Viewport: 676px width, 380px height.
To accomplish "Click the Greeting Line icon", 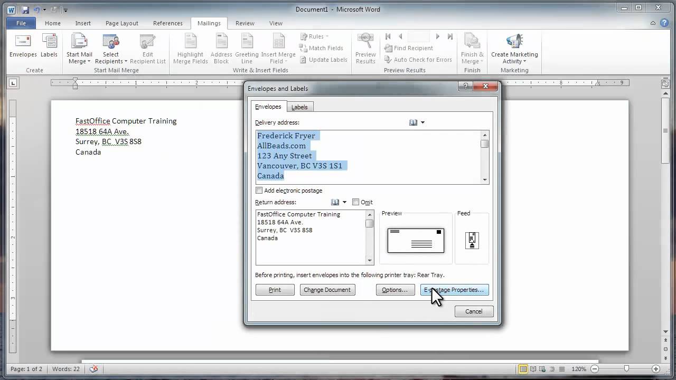I will pyautogui.click(x=247, y=49).
